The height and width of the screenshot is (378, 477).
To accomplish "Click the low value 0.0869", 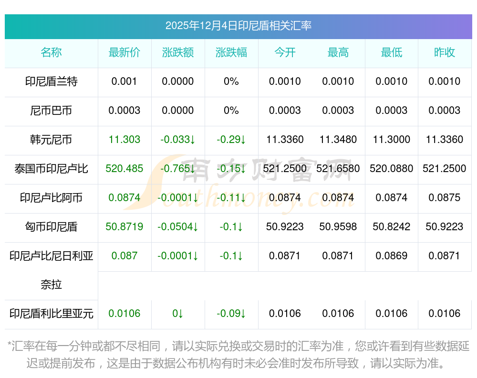I will (392, 256).
